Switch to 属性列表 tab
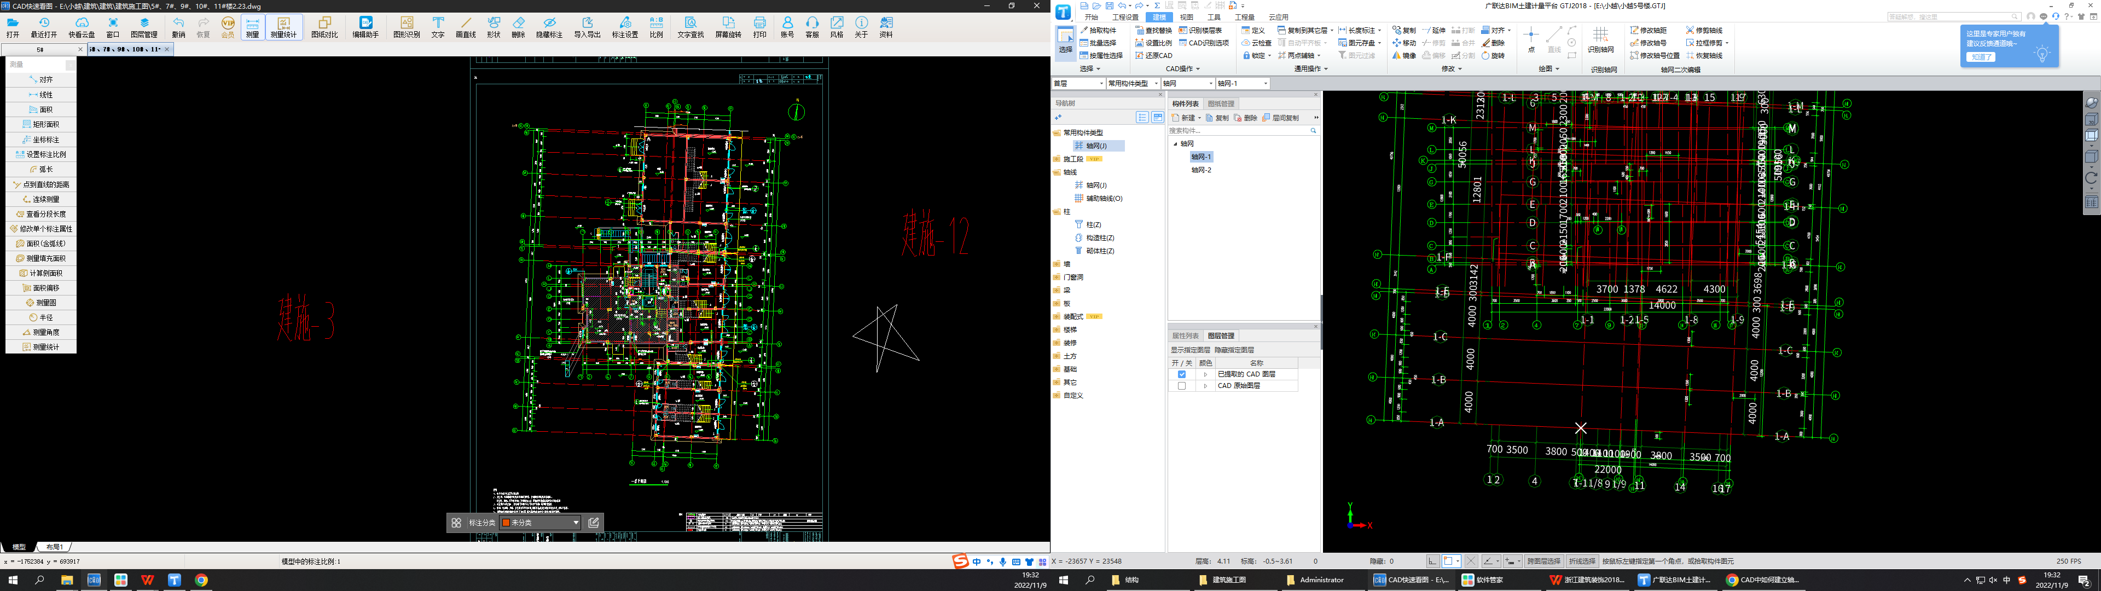This screenshot has width=2101, height=591. tap(1185, 335)
